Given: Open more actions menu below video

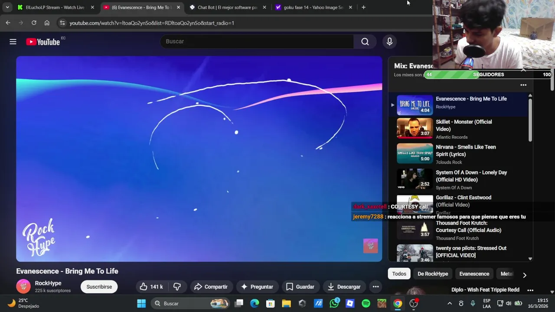Looking at the screenshot, I should coord(376,287).
